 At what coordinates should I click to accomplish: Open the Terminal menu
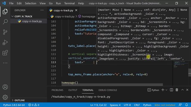pyautogui.click(x=70, y=3)
